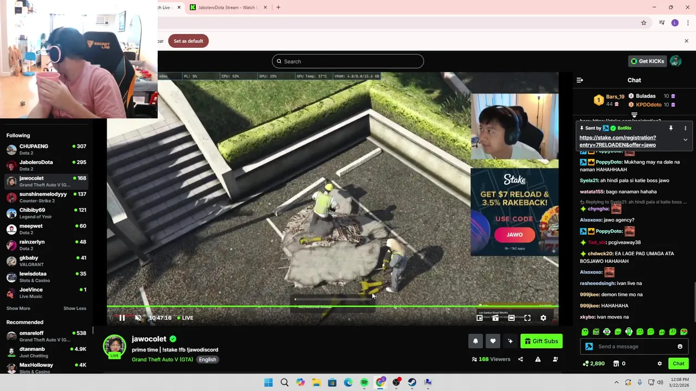Open the Kicks shop icon
This screenshot has width=696, height=391.
coord(616,363)
